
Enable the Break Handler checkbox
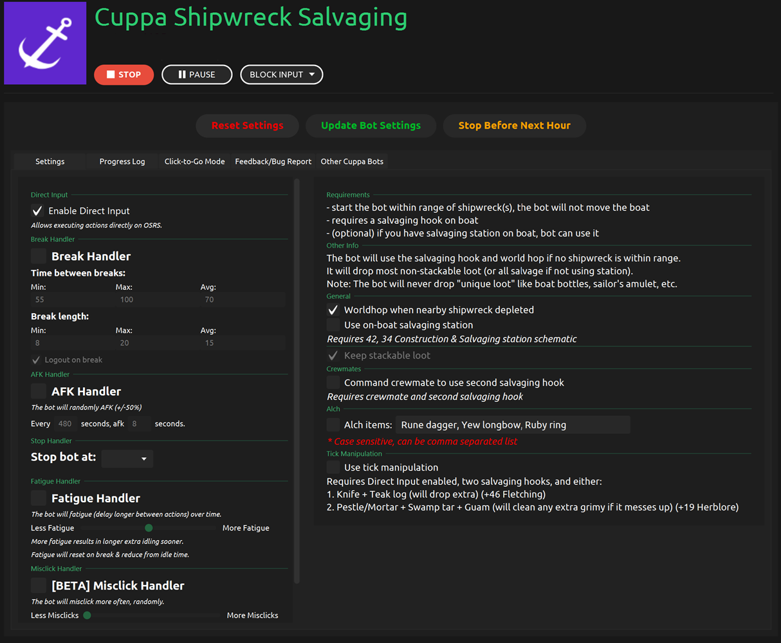[x=39, y=256]
